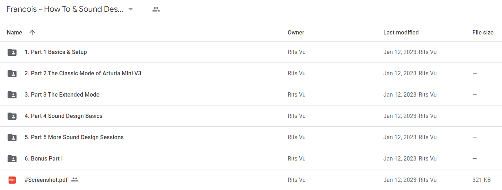502x190 pixels.
Task: Click folder icon for Part 5 More Sound Design Sessions
Action: [12, 137]
